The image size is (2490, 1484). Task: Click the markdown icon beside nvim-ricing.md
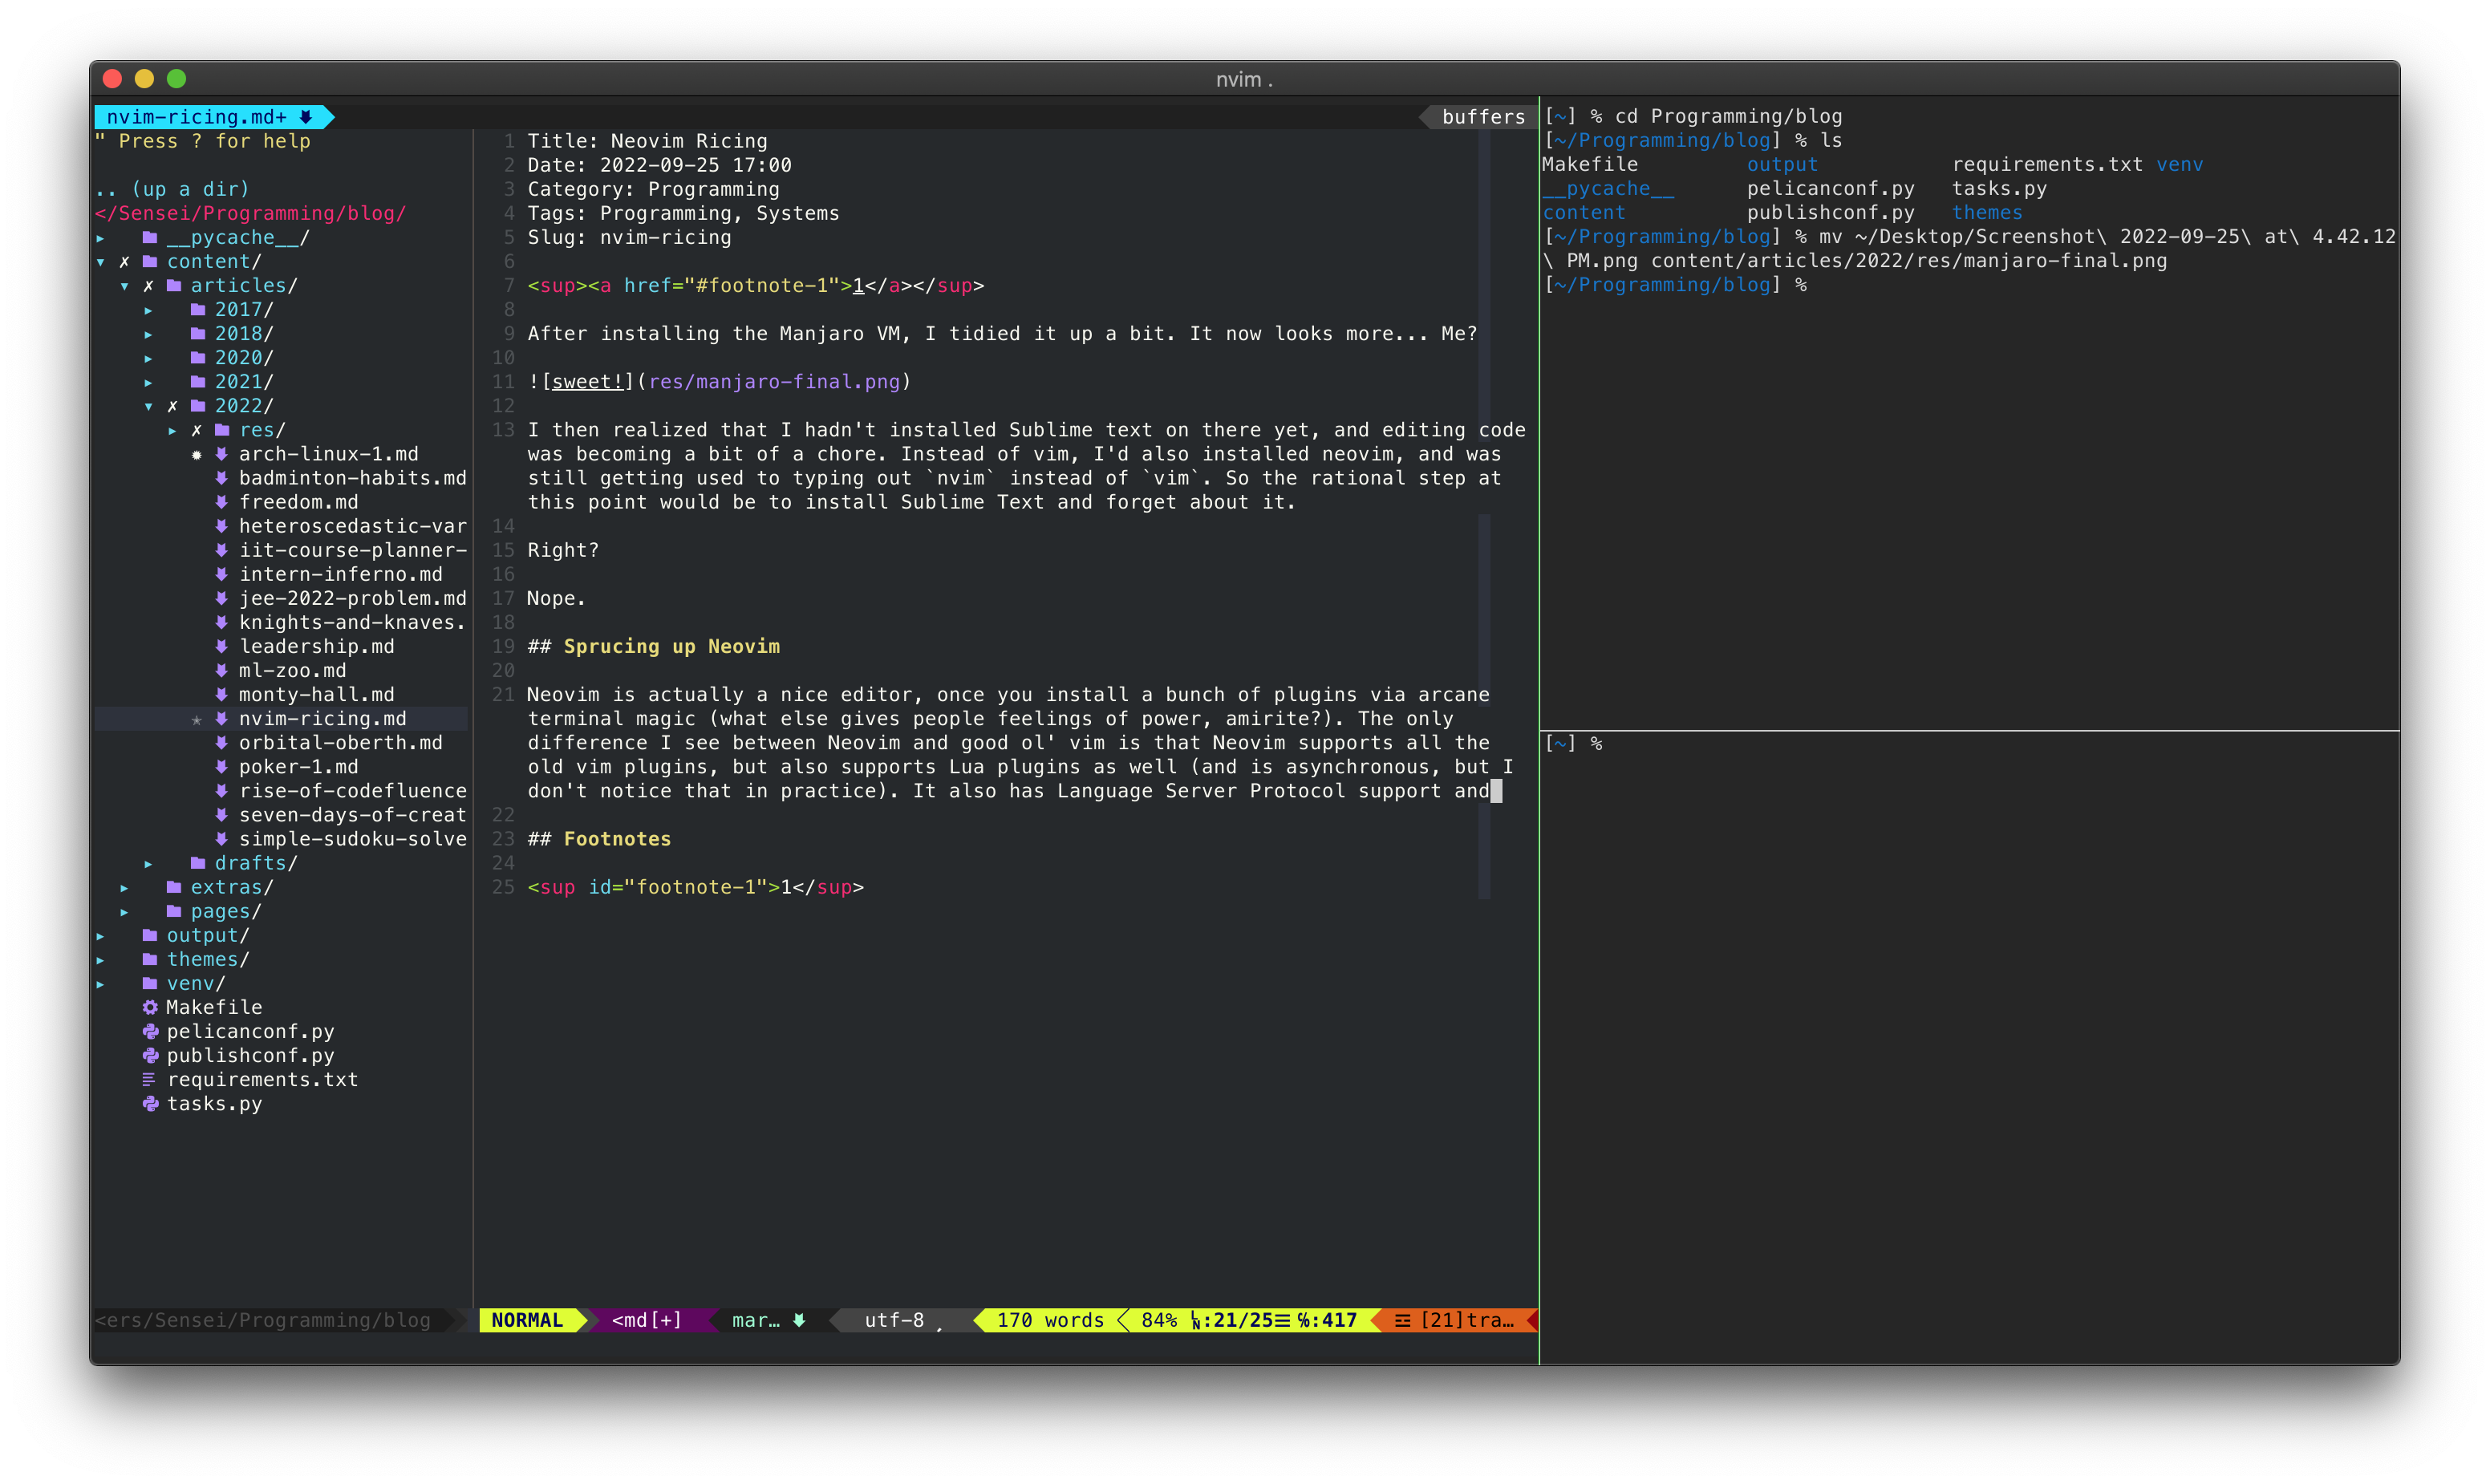tap(222, 718)
